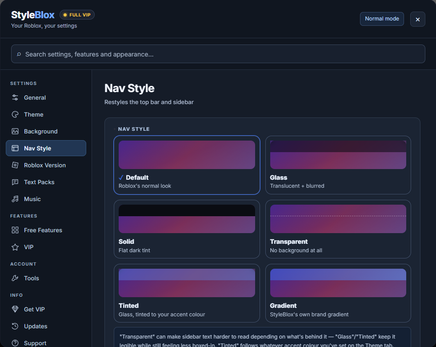The height and width of the screenshot is (347, 436).
Task: View the Updates page
Action: 46,326
